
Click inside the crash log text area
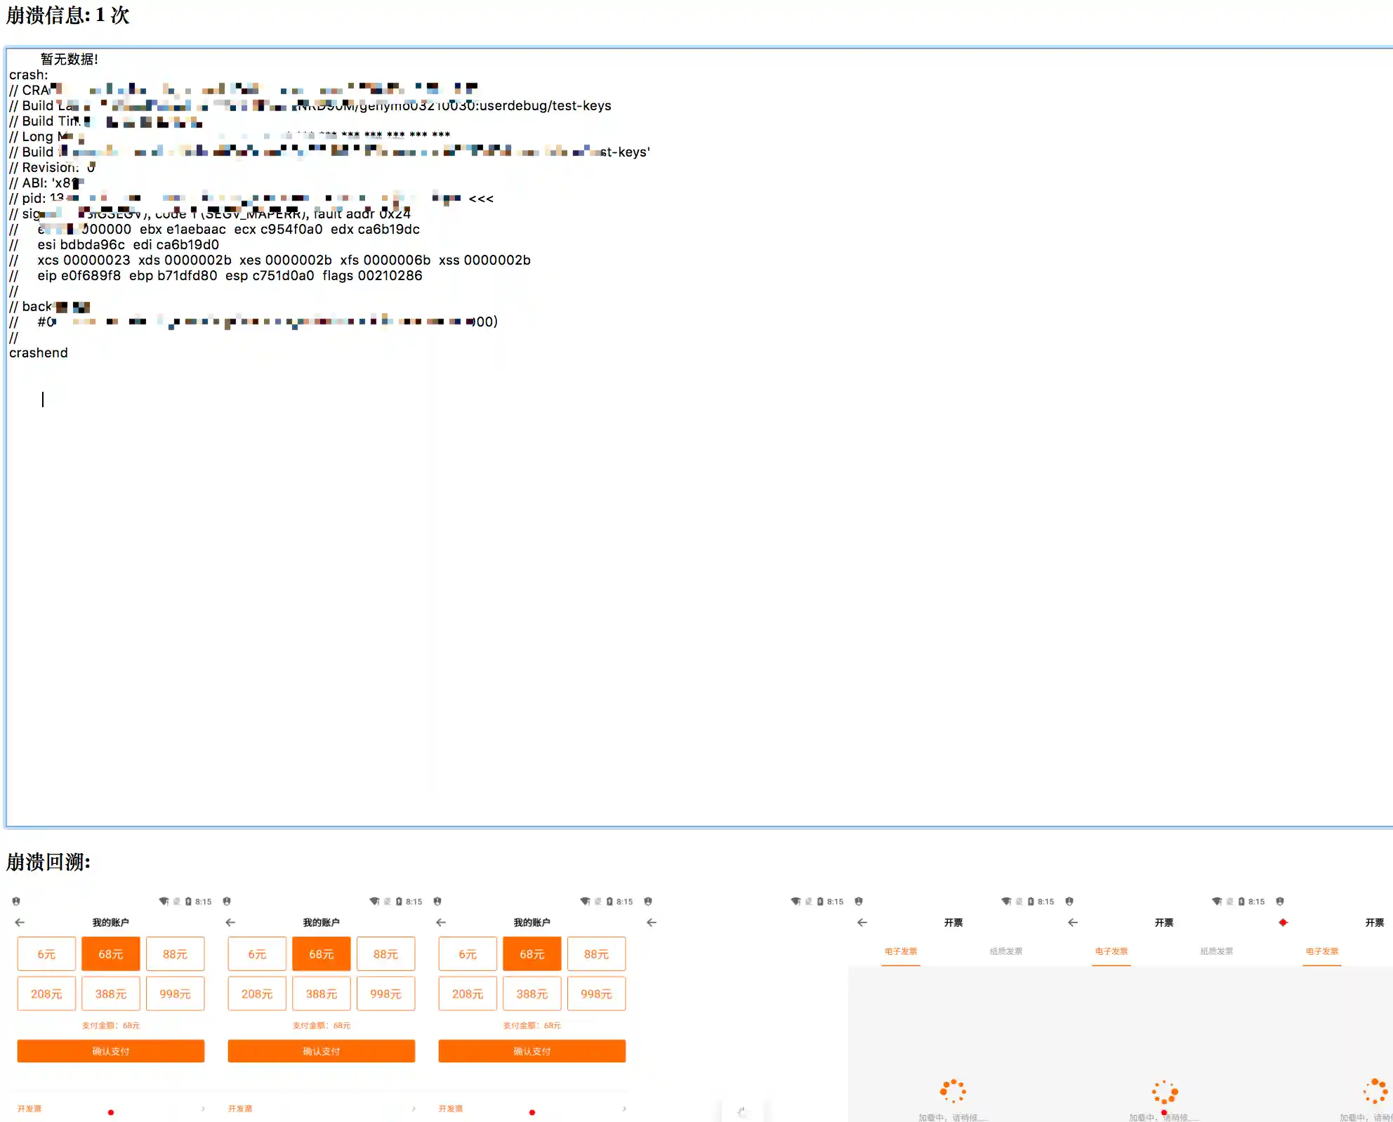pyautogui.click(x=695, y=562)
